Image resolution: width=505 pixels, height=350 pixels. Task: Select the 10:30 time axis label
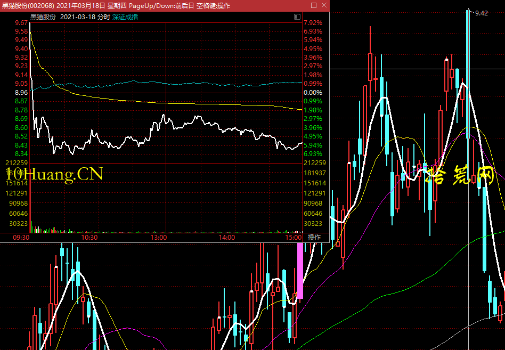(x=89, y=238)
